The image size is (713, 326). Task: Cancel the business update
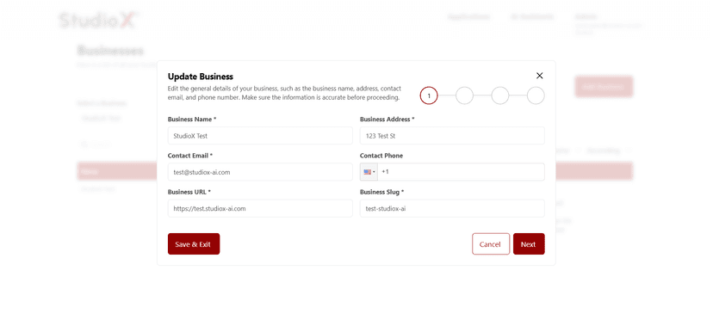[491, 243]
